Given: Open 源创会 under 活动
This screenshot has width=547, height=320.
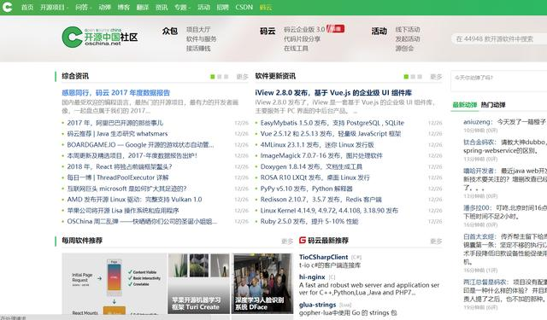Looking at the screenshot, I should [x=404, y=49].
